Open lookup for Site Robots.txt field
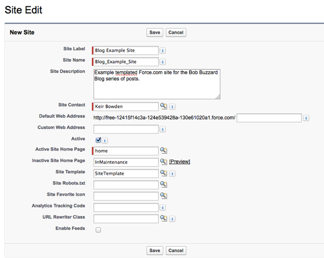324x258 pixels. point(164,185)
